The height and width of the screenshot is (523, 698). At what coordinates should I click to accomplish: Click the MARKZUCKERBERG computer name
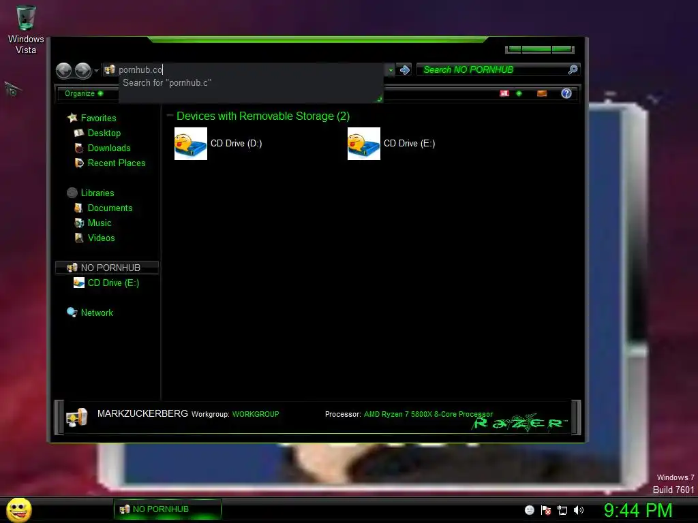click(x=142, y=413)
